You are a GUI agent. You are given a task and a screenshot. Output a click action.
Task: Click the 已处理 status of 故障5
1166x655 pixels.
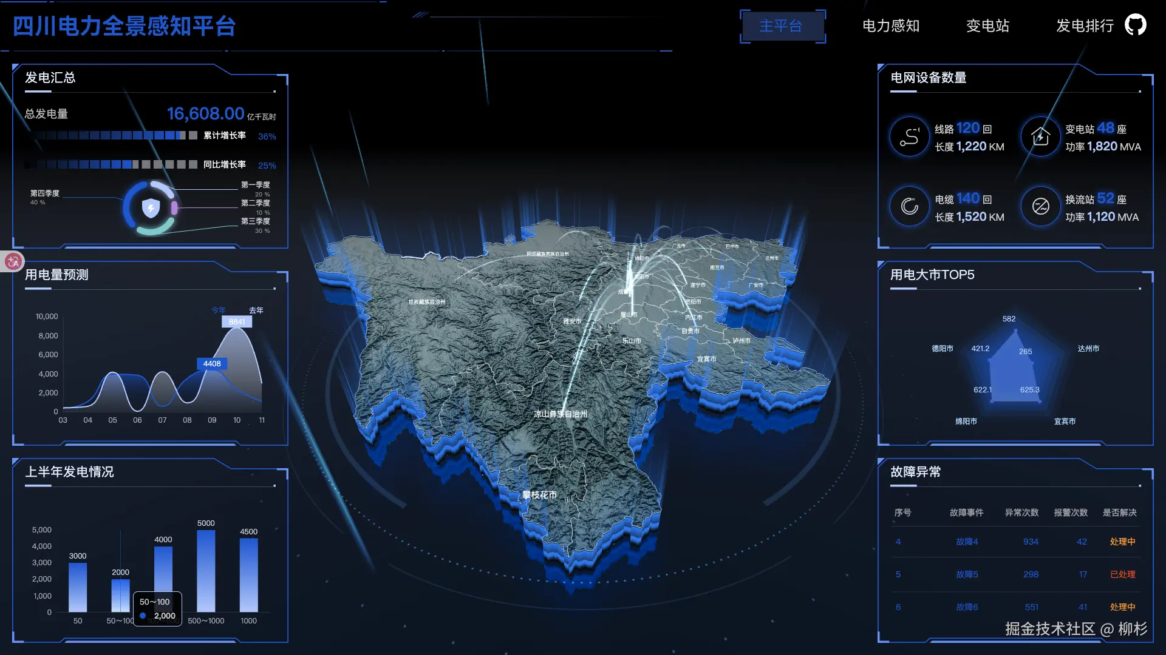point(1122,574)
